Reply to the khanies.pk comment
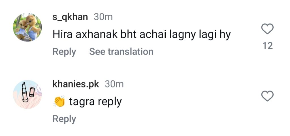Viewport: 290px width, 136px height. 64,119
